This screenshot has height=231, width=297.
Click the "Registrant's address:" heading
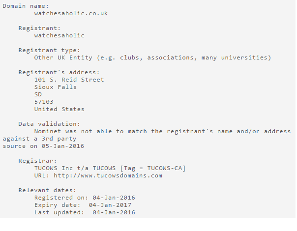click(x=59, y=73)
